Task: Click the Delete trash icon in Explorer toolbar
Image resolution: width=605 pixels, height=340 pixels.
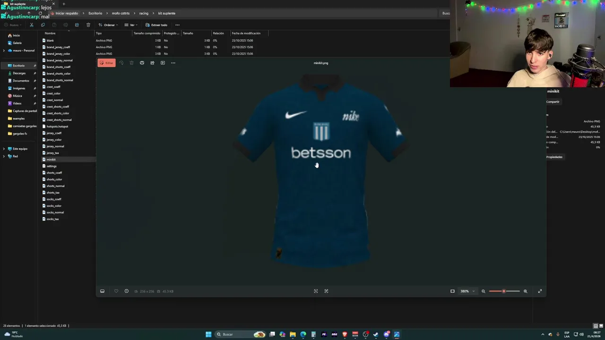Action: pyautogui.click(x=88, y=25)
